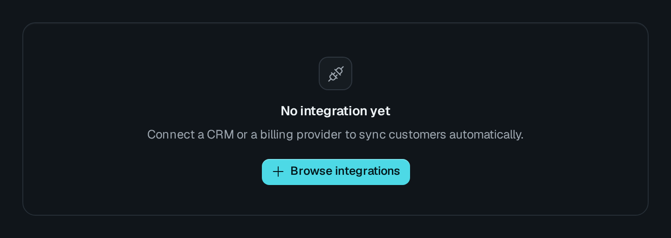The image size is (671, 238).
Task: Click the word "yet" in the title
Action: (x=380, y=112)
